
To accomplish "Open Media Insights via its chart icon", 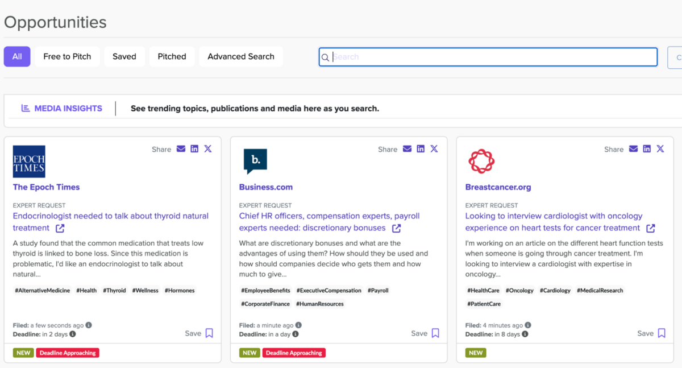I will pos(25,107).
